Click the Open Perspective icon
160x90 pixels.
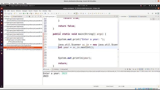tap(152, 13)
